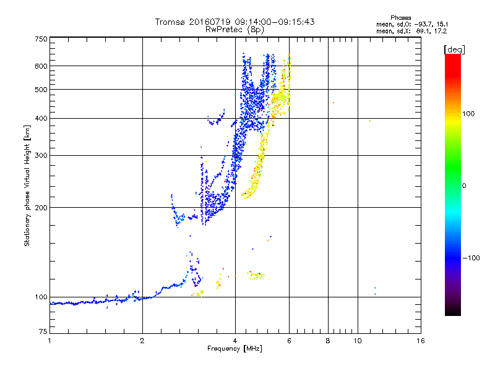
Task: Click the 'Stationary phase Virtual Height [km]' axis title
Action: [27, 185]
